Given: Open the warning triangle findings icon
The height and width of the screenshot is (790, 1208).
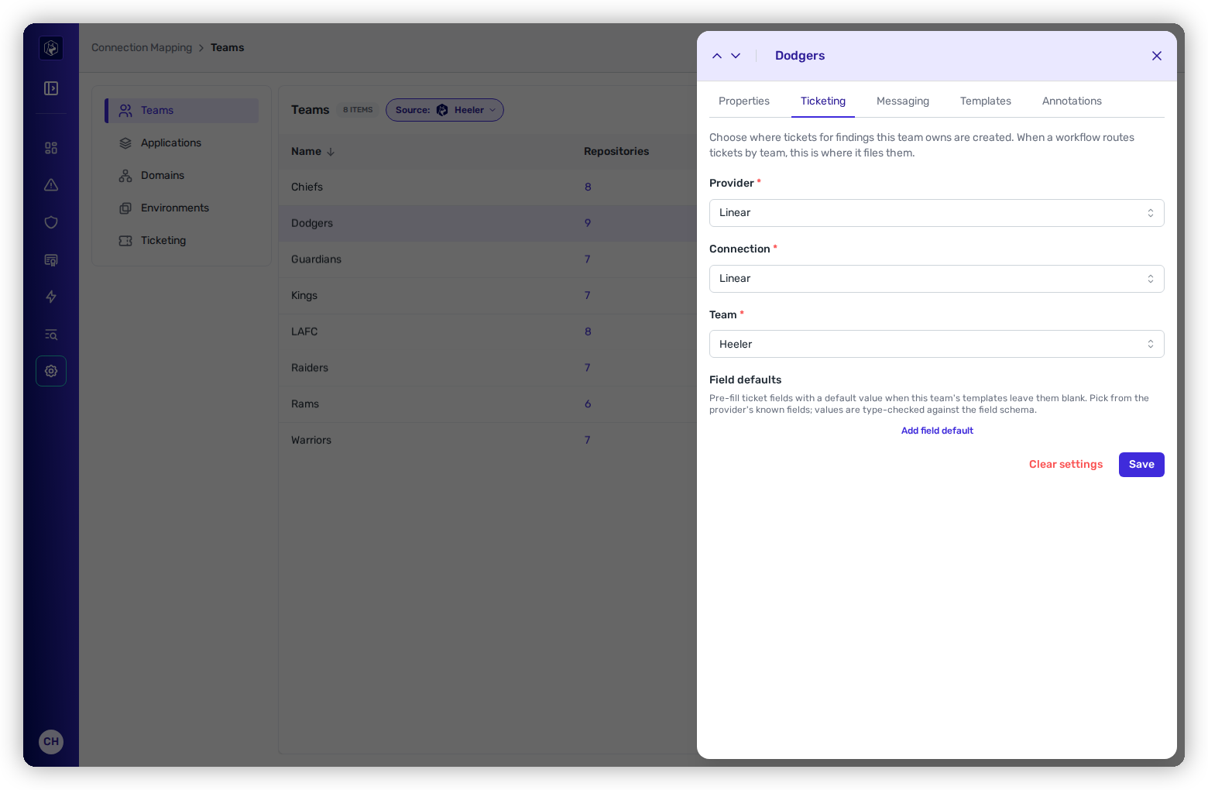Looking at the screenshot, I should pyautogui.click(x=51, y=185).
